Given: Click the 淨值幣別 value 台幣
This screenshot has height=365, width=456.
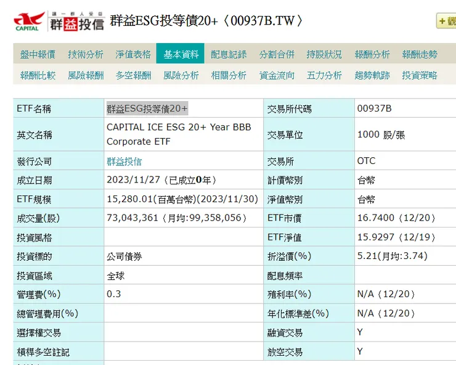Looking at the screenshot, I should click(366, 199).
